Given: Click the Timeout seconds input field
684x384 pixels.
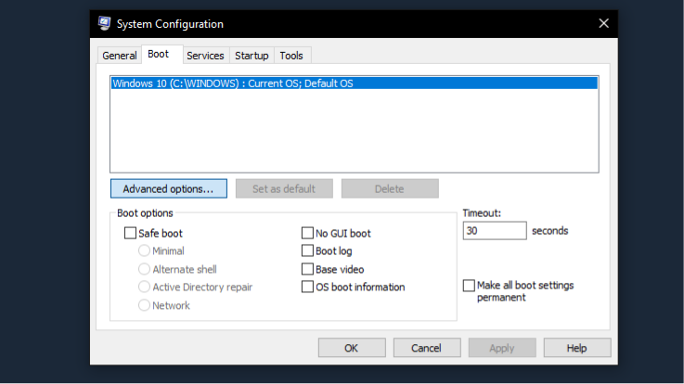Looking at the screenshot, I should 494,231.
